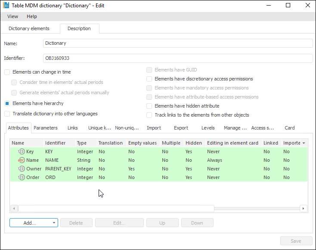
Task: Click the horizontal scrollbar thumb in attributes table
Action: (116, 208)
